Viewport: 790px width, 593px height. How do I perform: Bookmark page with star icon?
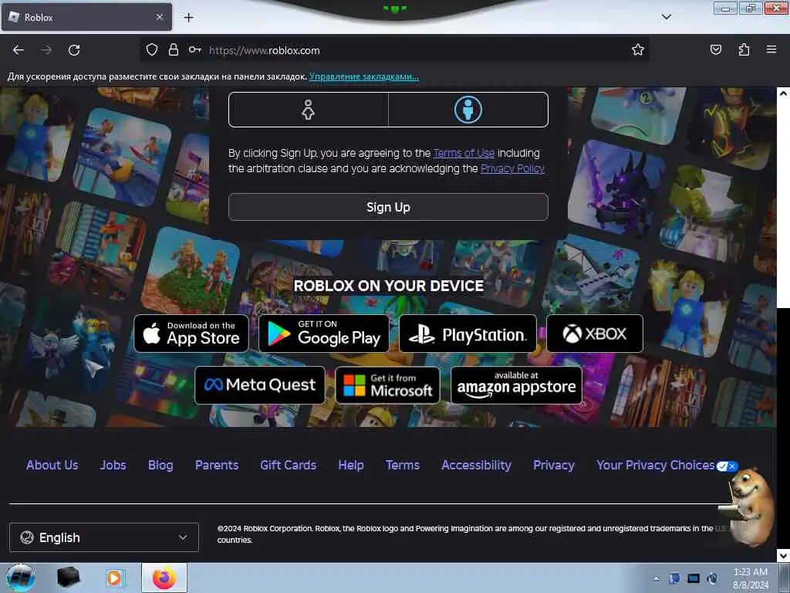[638, 49]
